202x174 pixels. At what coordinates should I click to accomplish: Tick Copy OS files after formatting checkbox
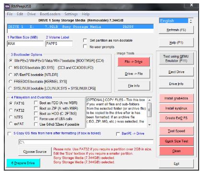click(10, 133)
